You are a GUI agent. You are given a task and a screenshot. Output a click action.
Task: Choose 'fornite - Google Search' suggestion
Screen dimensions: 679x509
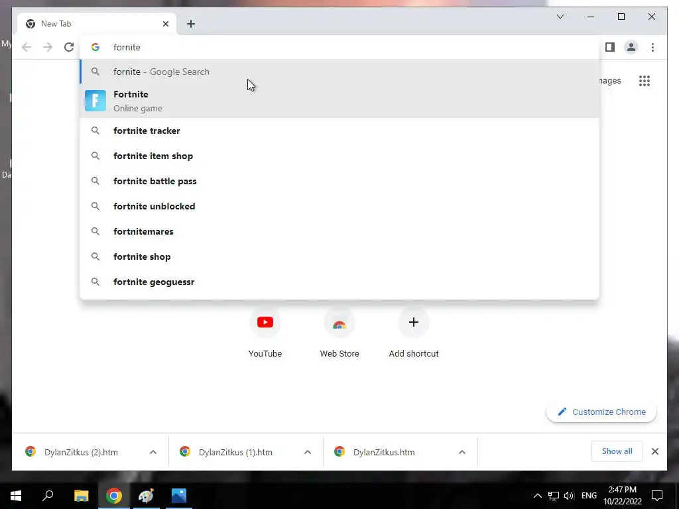coord(340,72)
